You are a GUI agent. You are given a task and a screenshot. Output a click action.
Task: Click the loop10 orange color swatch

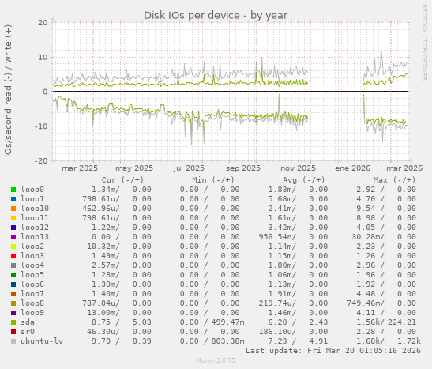[13, 209]
